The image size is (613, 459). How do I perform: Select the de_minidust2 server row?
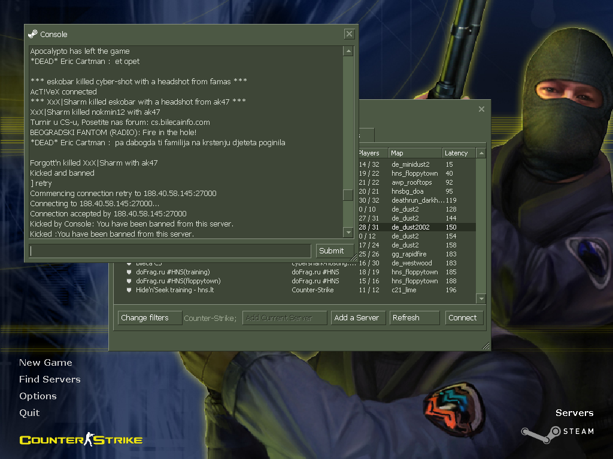(417, 164)
